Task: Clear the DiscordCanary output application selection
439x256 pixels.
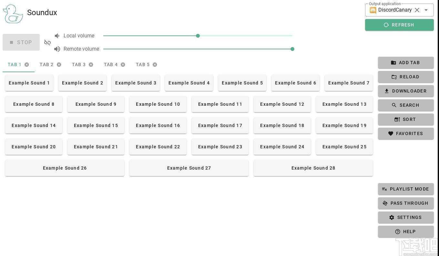Action: [x=417, y=10]
